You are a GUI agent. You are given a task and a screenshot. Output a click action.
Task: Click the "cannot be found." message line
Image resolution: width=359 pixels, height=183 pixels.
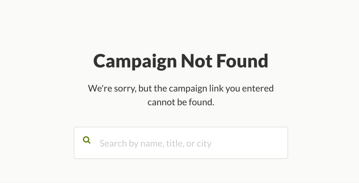click(x=181, y=102)
